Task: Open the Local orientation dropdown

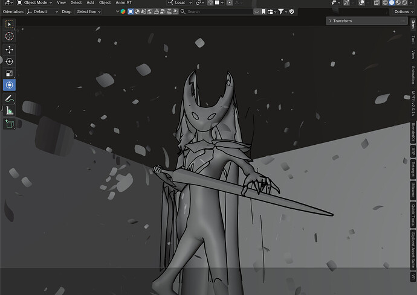Action: (x=179, y=2)
